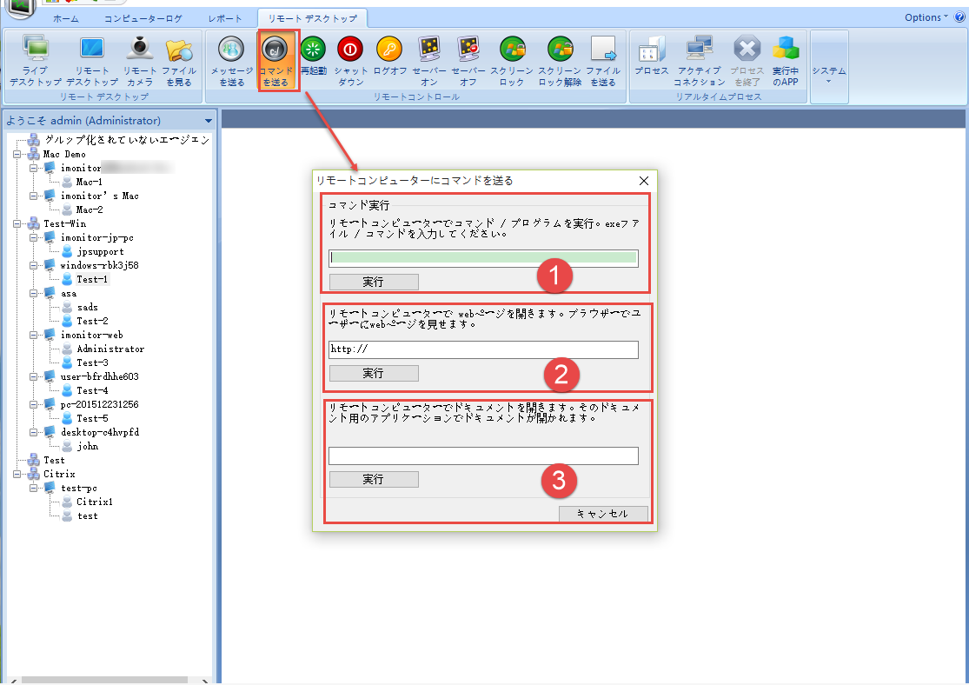Image resolution: width=969 pixels, height=685 pixels.
Task: Expand the システム dropdown in ribbon
Action: point(828,74)
